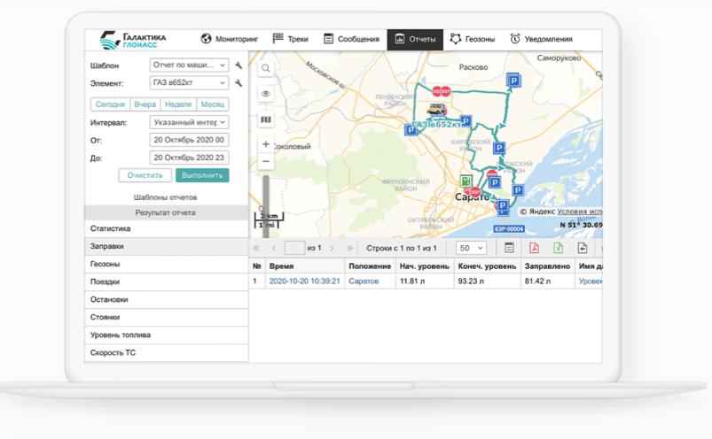This screenshot has width=712, height=439.
Task: Export report using the PDF icon
Action: [x=534, y=249]
